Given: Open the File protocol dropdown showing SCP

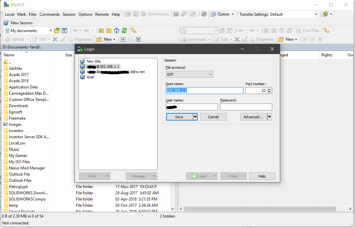Looking at the screenshot, I should (x=189, y=74).
